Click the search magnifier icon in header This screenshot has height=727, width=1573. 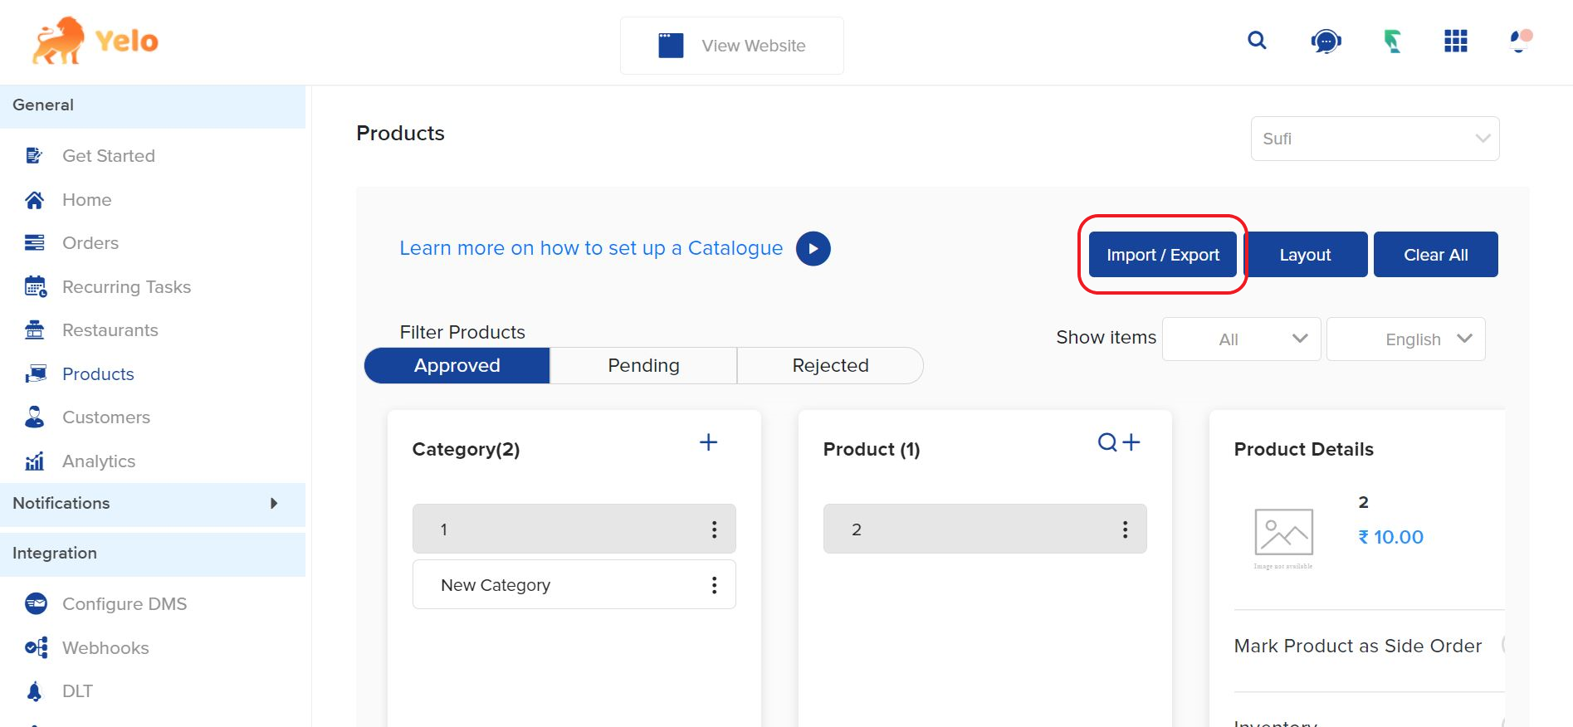click(1257, 41)
